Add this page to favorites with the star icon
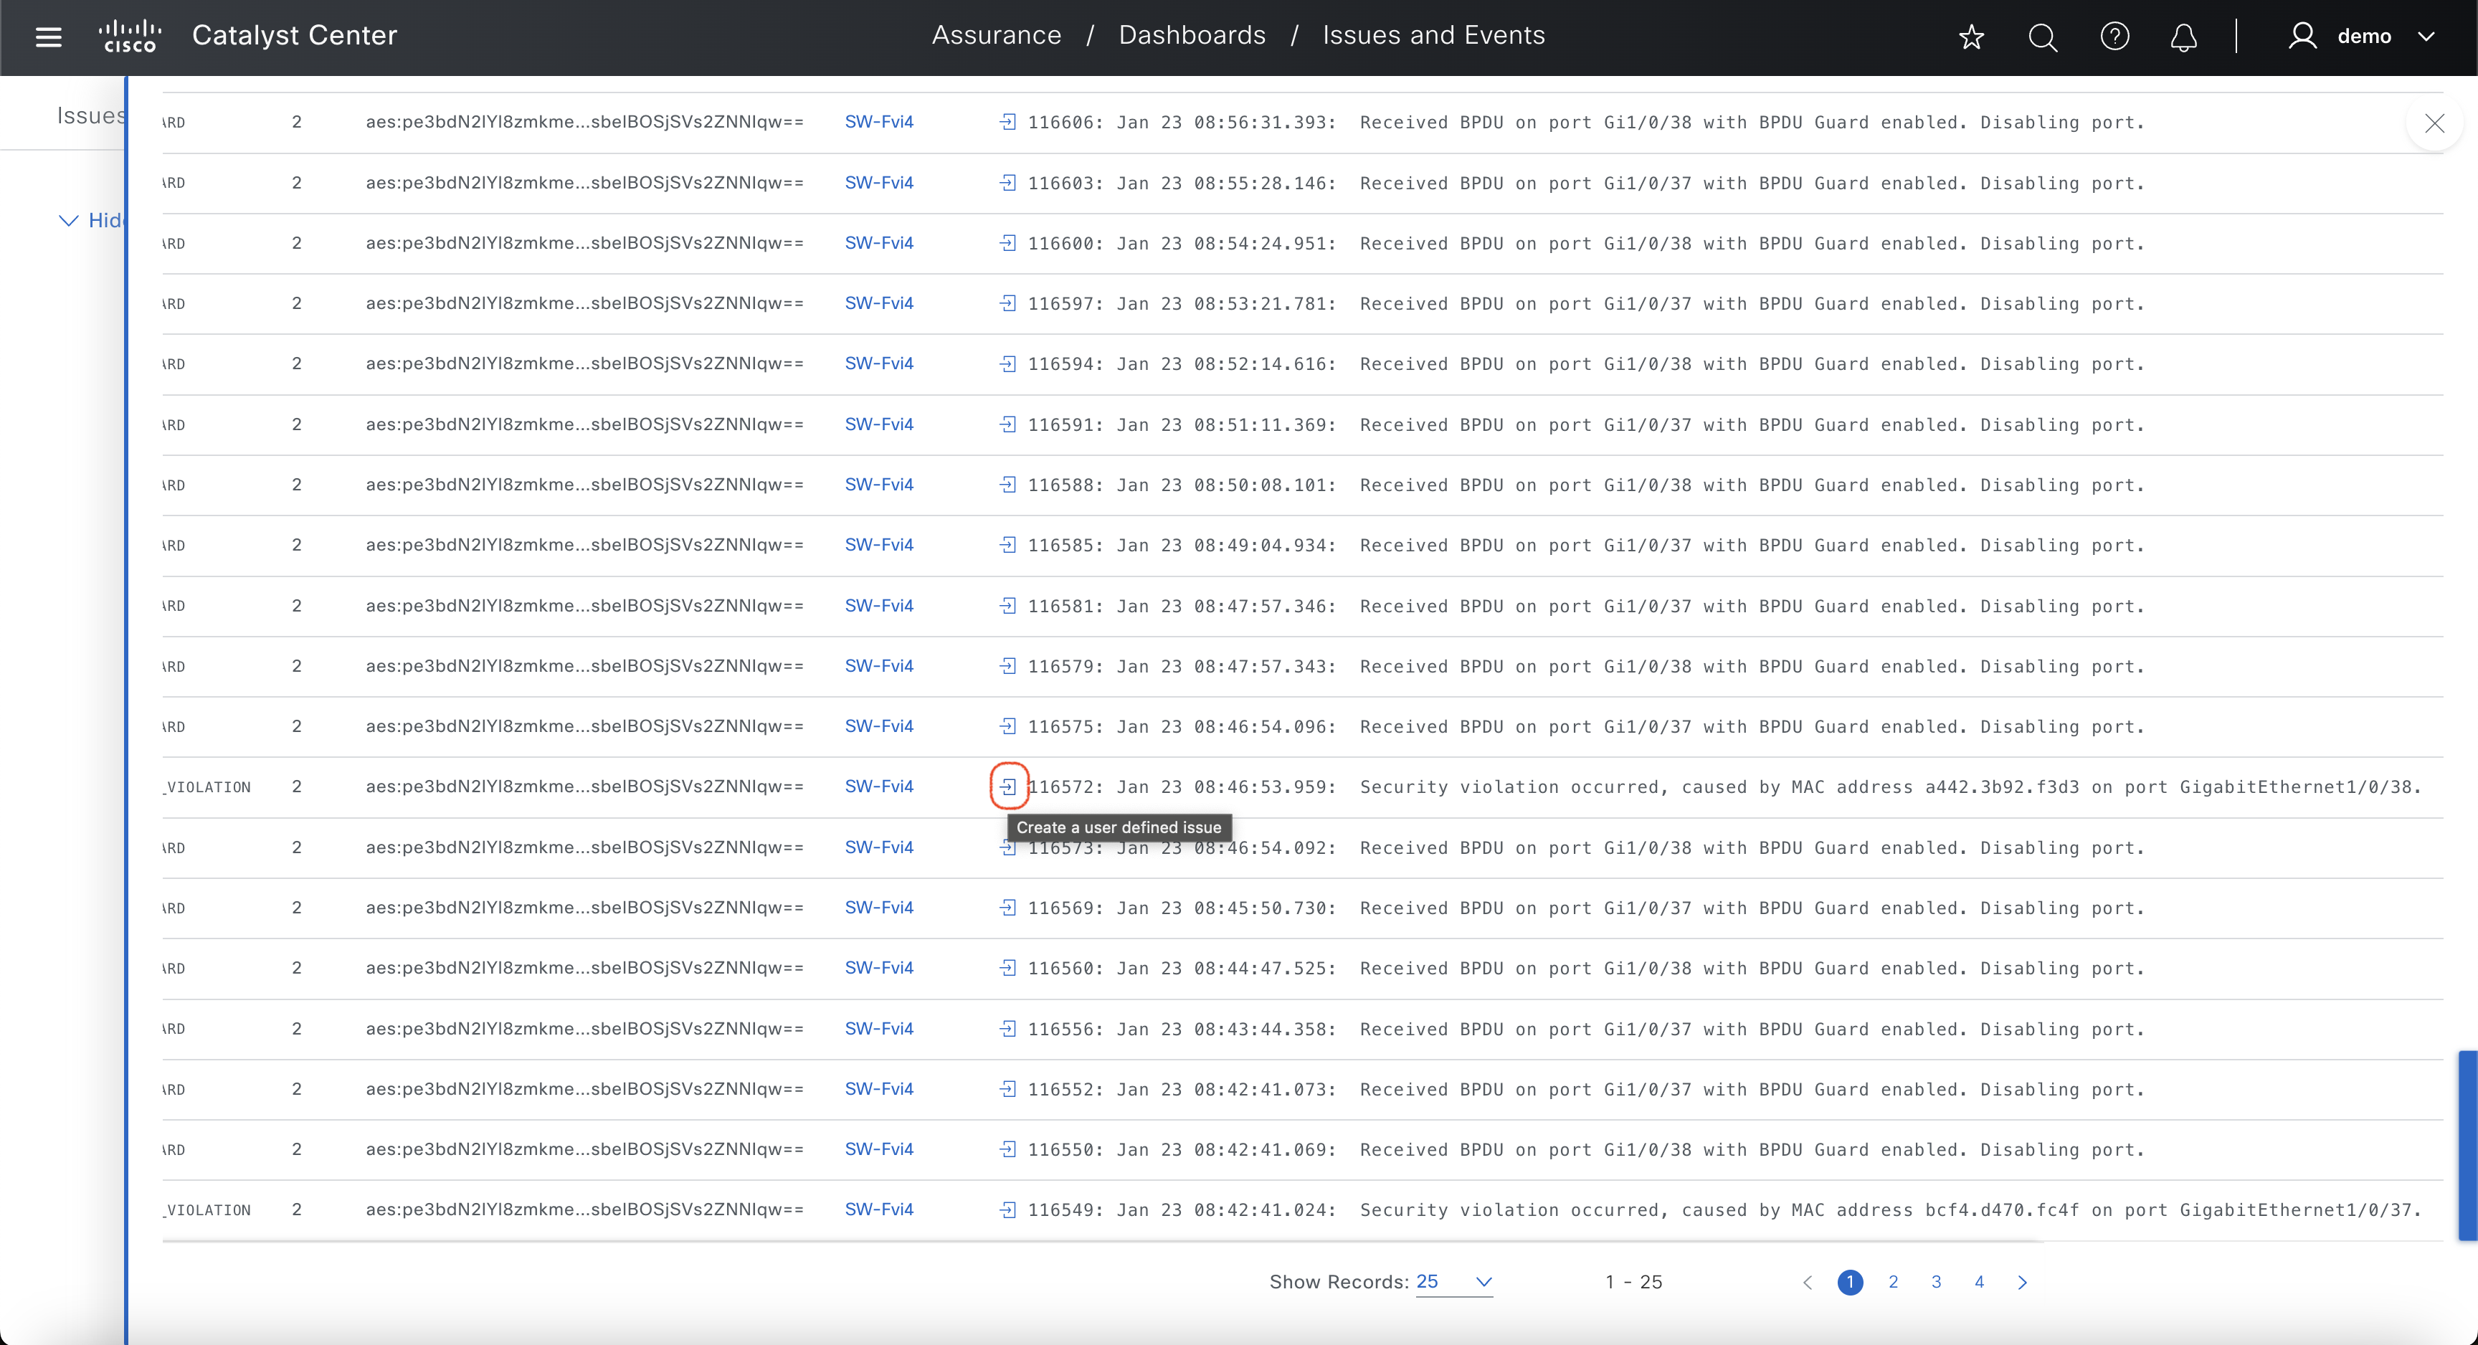Viewport: 2478px width, 1345px height. [x=1971, y=37]
